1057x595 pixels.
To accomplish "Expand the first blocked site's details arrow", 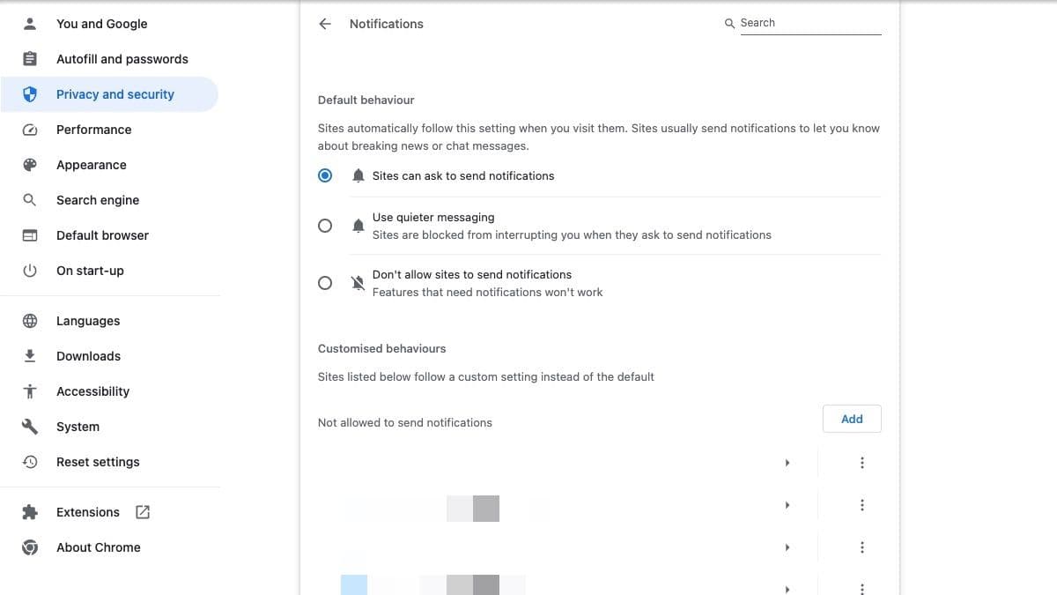I will [x=787, y=463].
